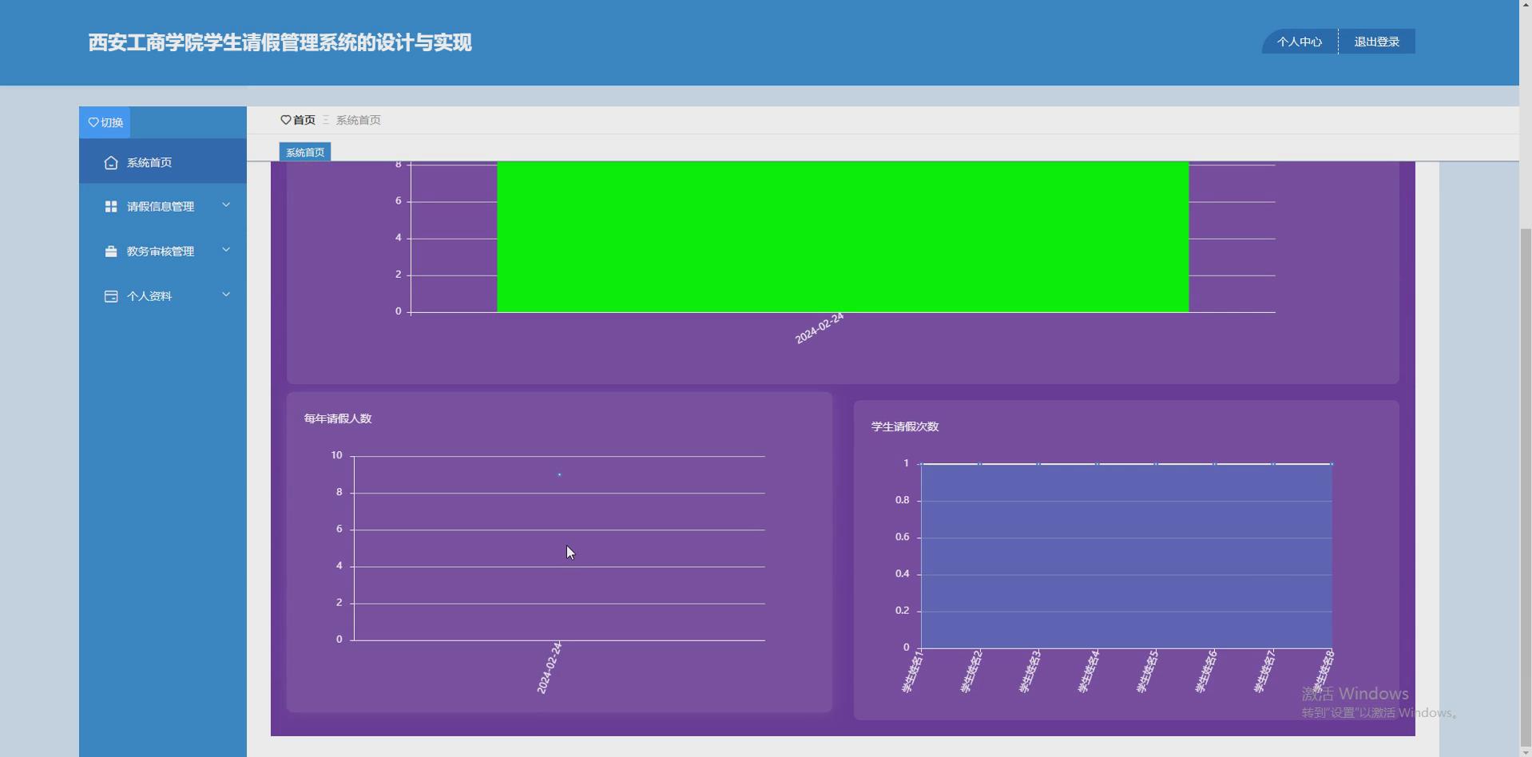
Task: Click chevron next to 请假信息管理
Action: pyautogui.click(x=226, y=205)
